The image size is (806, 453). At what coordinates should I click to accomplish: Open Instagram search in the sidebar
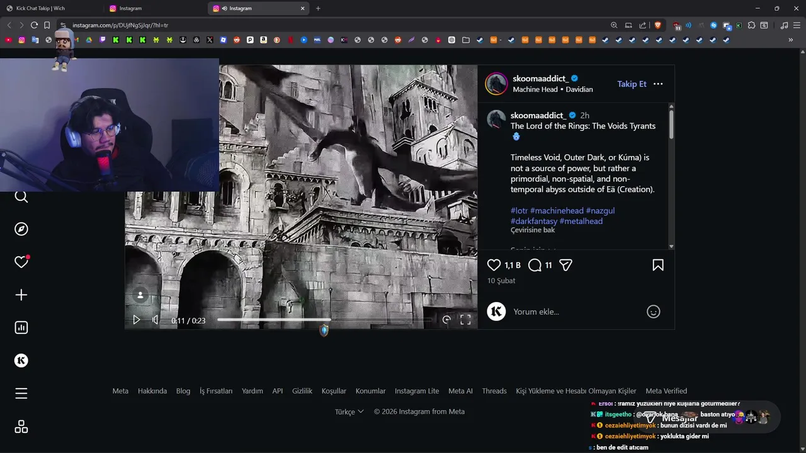point(21,197)
